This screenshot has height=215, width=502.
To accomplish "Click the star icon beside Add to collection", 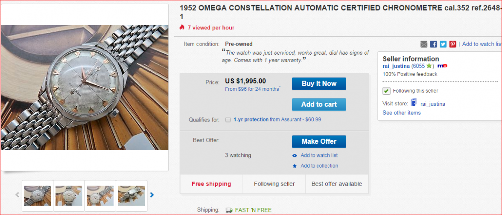I will pyautogui.click(x=295, y=166).
